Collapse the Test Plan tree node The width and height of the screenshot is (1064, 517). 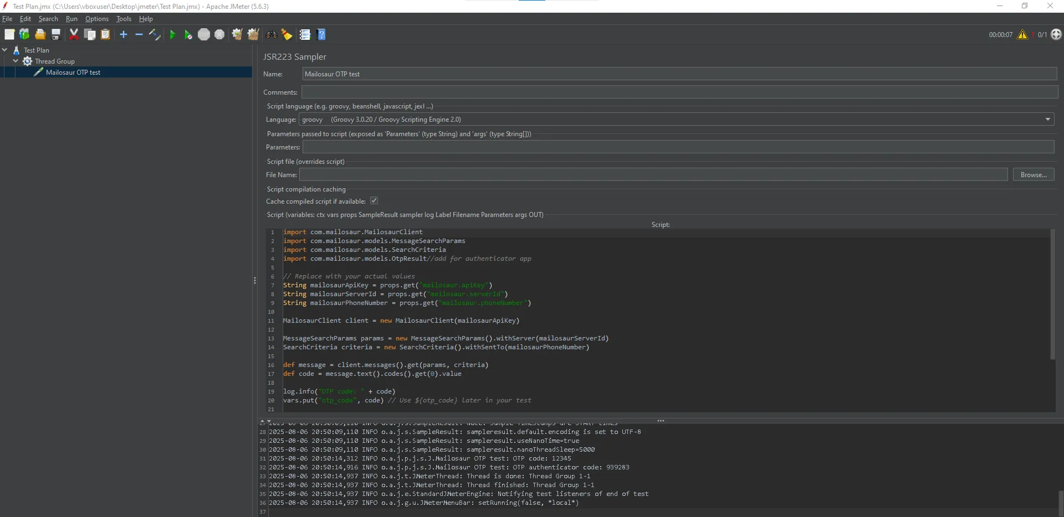pos(5,50)
